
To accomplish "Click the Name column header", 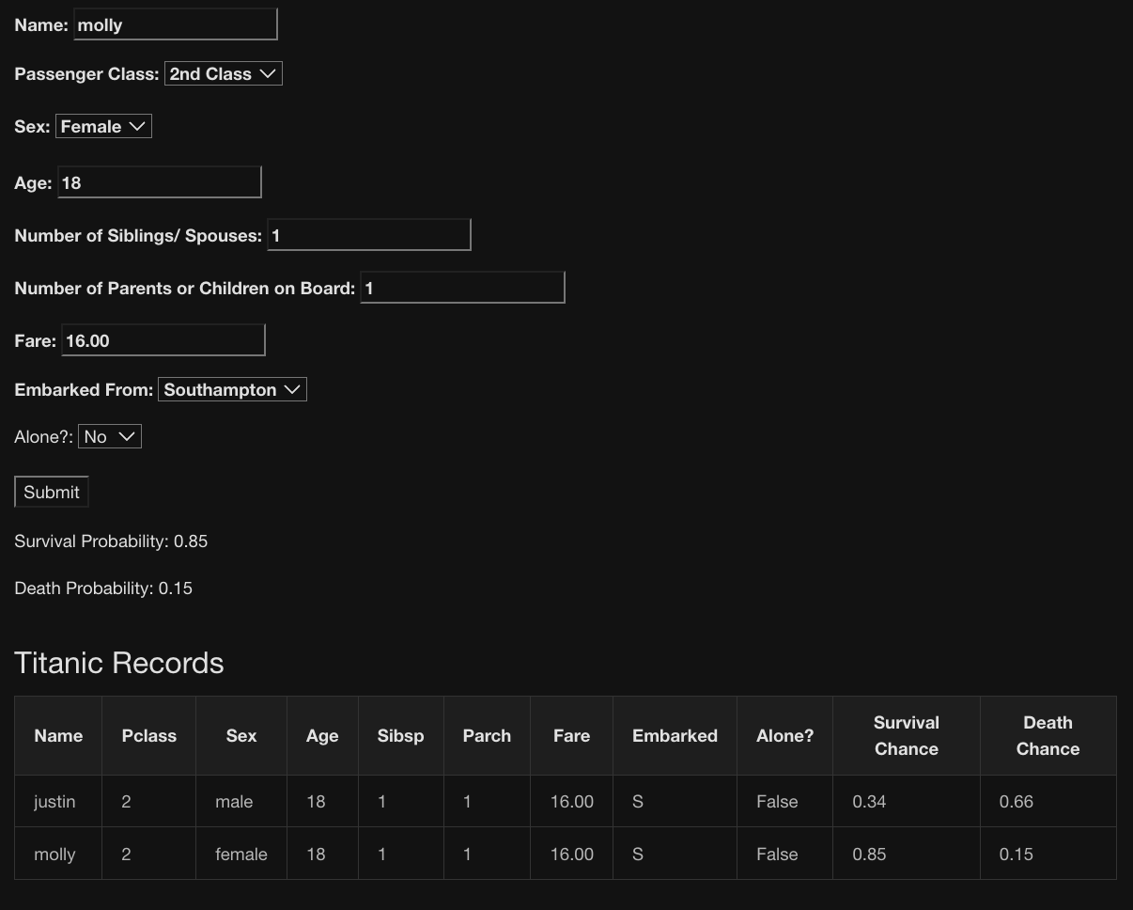I will pyautogui.click(x=58, y=736).
